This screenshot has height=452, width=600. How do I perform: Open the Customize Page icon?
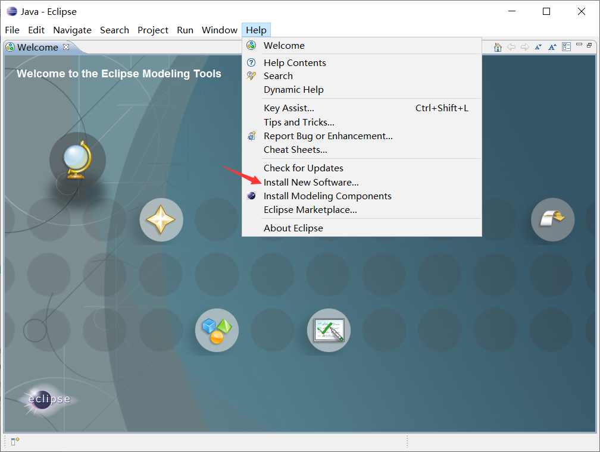[566, 47]
